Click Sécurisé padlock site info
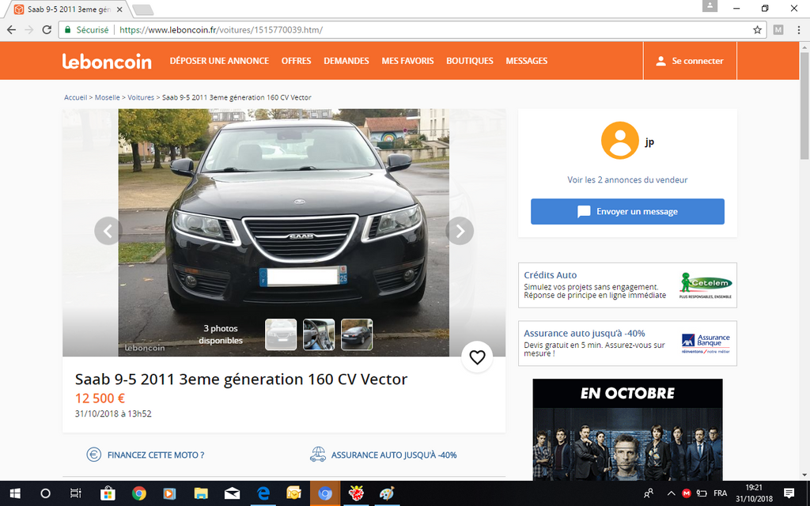The image size is (810, 506). tap(87, 30)
